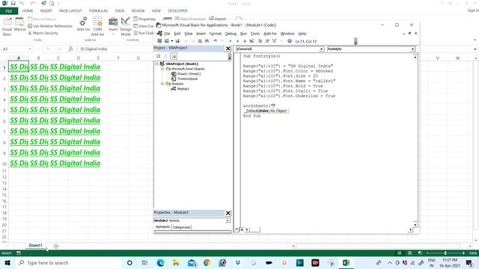Viewport: 479px width, 269px height.
Task: Open the Excel FILE tab
Action: [x=9, y=11]
